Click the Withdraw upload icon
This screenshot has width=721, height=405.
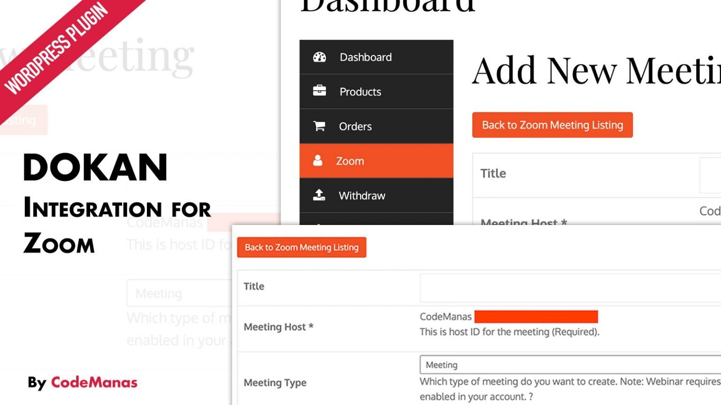[320, 195]
